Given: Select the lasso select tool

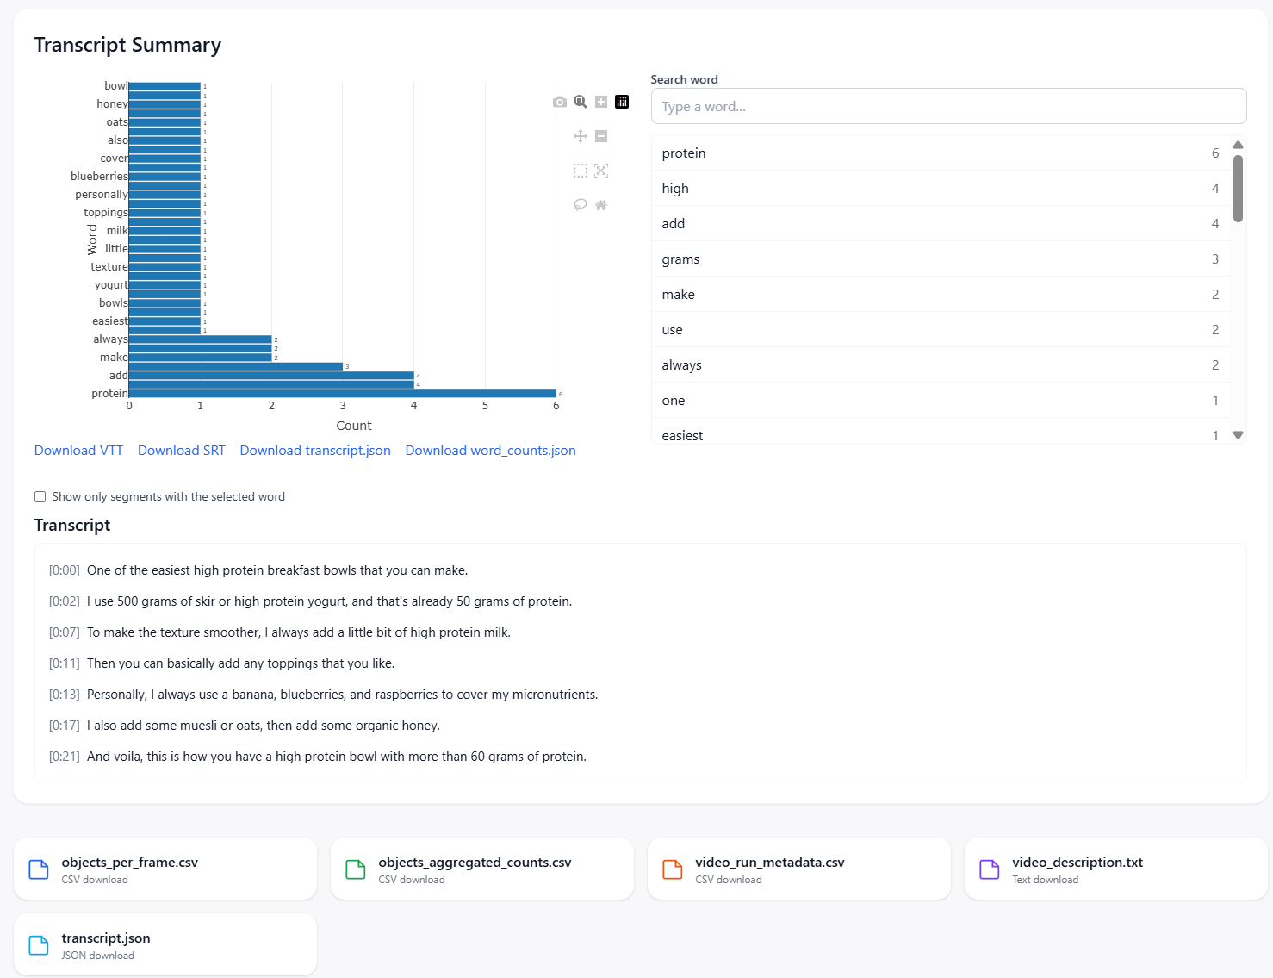Looking at the screenshot, I should coord(581,205).
